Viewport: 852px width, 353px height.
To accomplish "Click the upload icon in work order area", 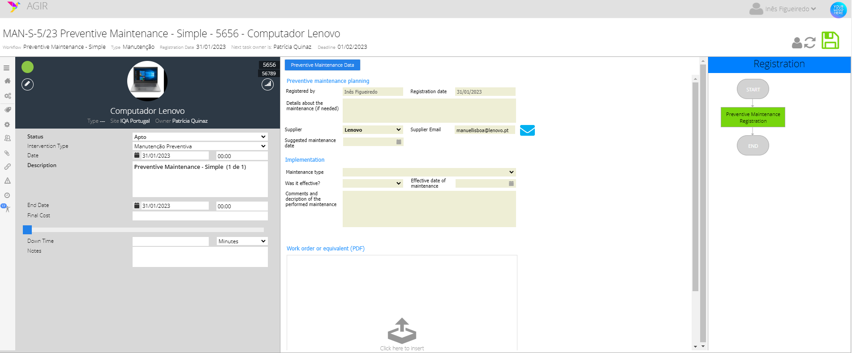I will [402, 331].
